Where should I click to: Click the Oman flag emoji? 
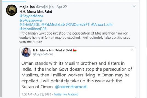click(x=75, y=50)
